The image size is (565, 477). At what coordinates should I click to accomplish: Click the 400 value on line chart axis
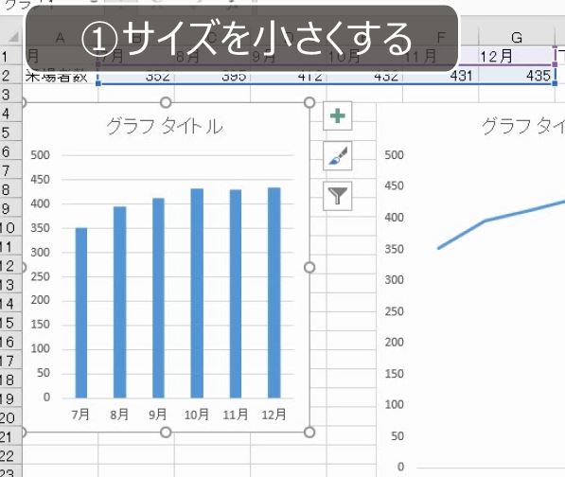pos(395,218)
